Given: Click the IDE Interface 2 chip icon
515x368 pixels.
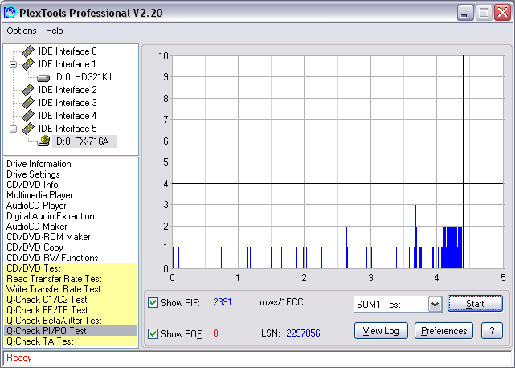Looking at the screenshot, I should [28, 90].
